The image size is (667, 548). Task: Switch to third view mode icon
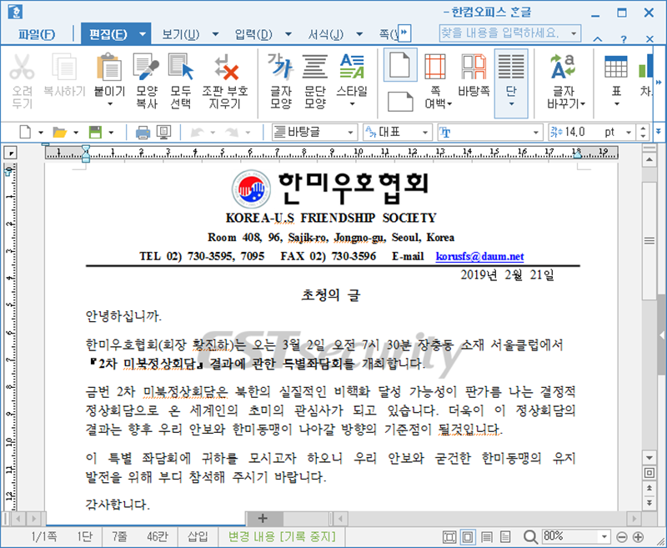[487, 537]
